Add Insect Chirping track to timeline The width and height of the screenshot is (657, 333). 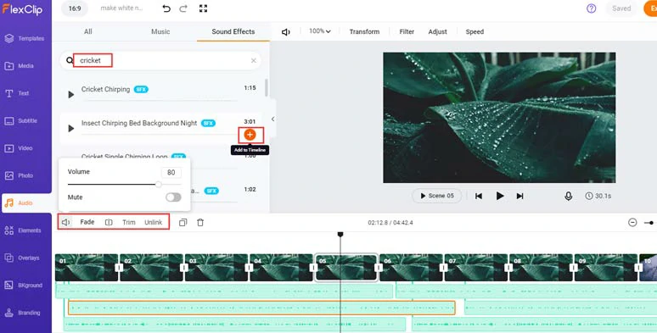pyautogui.click(x=250, y=135)
